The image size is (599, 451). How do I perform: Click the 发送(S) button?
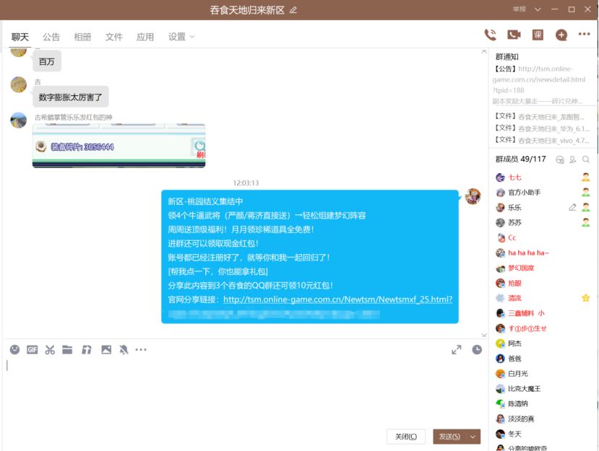[449, 437]
